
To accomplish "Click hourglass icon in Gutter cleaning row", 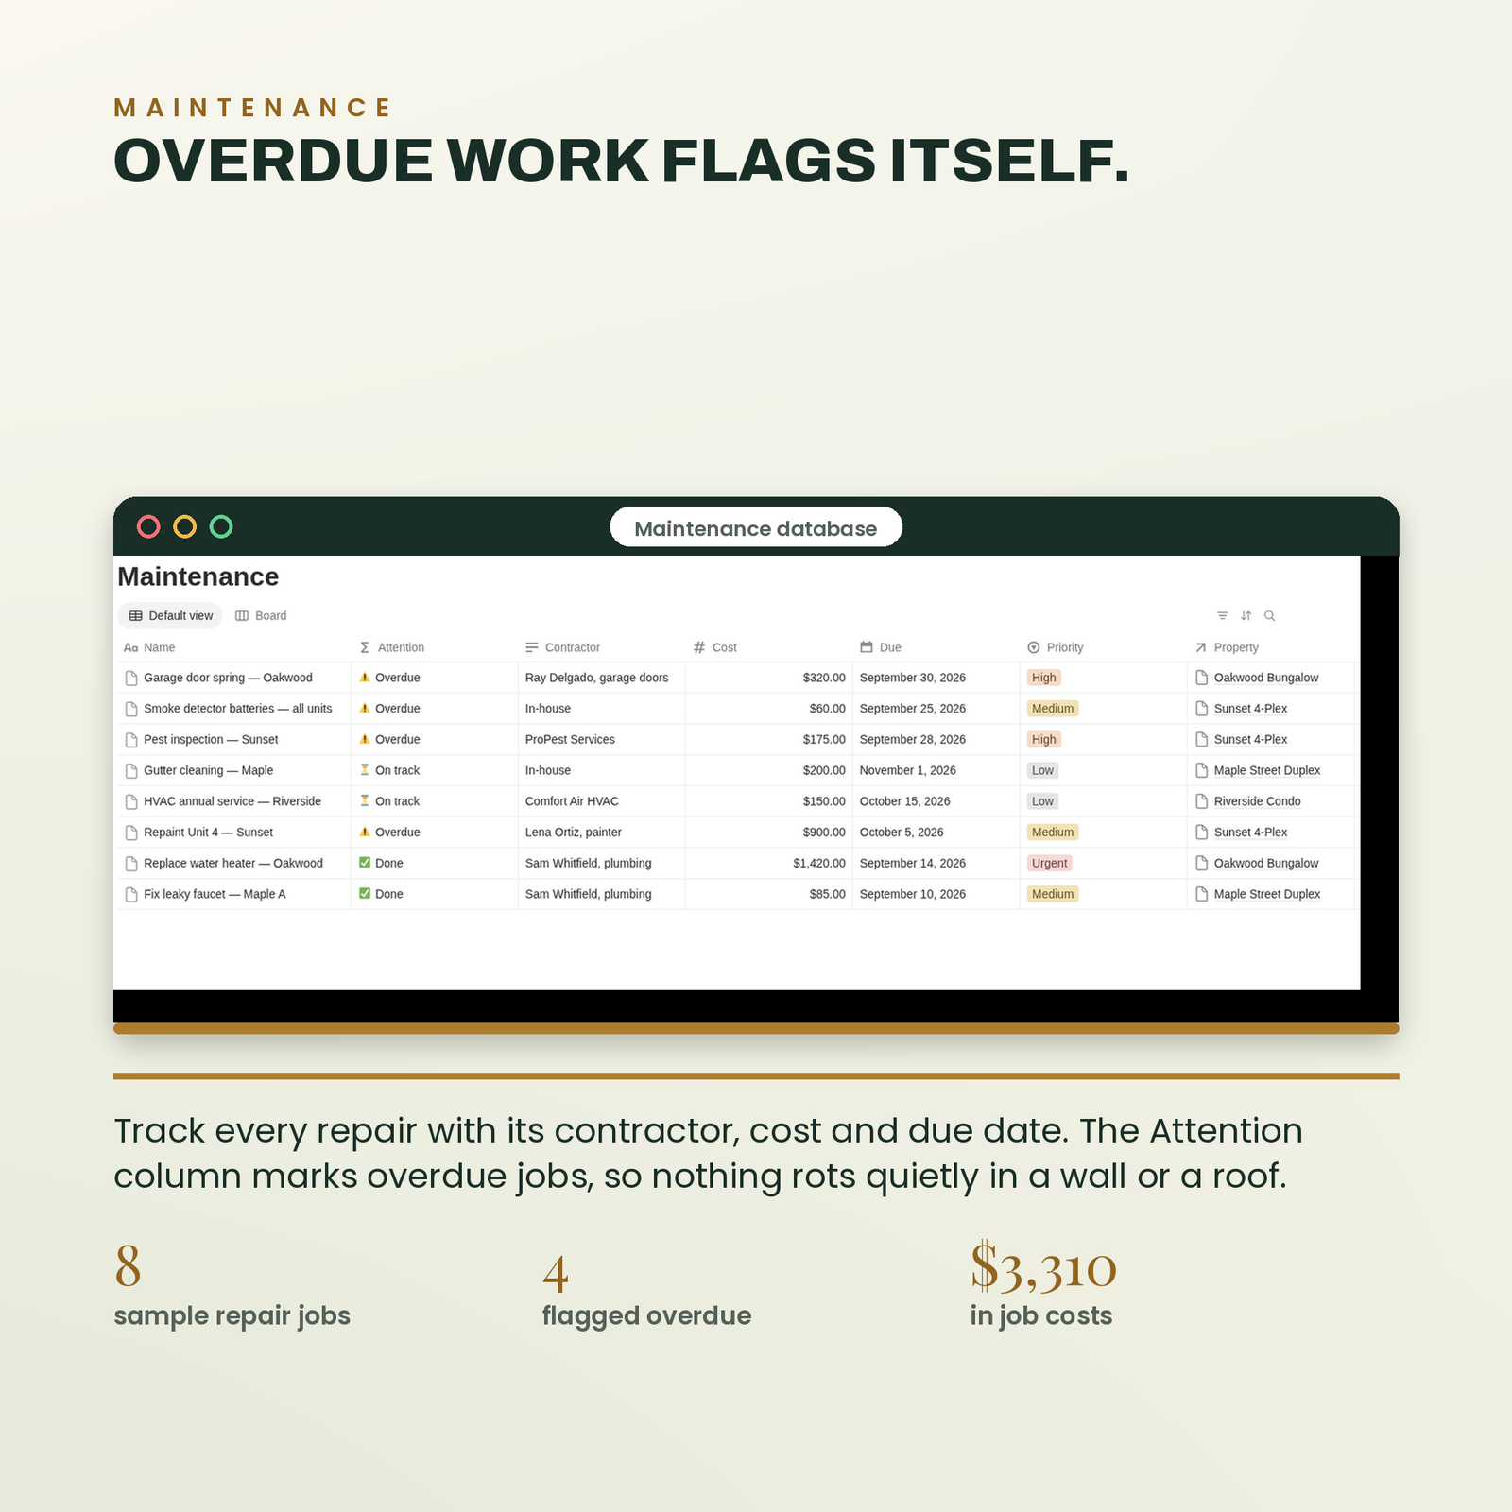I will click(365, 770).
